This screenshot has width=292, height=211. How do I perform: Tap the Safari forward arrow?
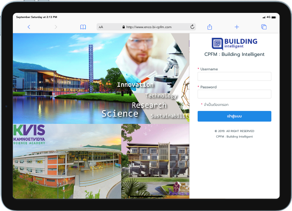coord(56,27)
